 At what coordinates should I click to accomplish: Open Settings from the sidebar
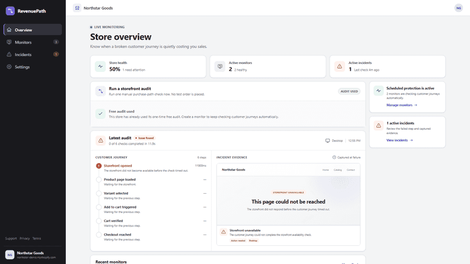(x=33, y=67)
